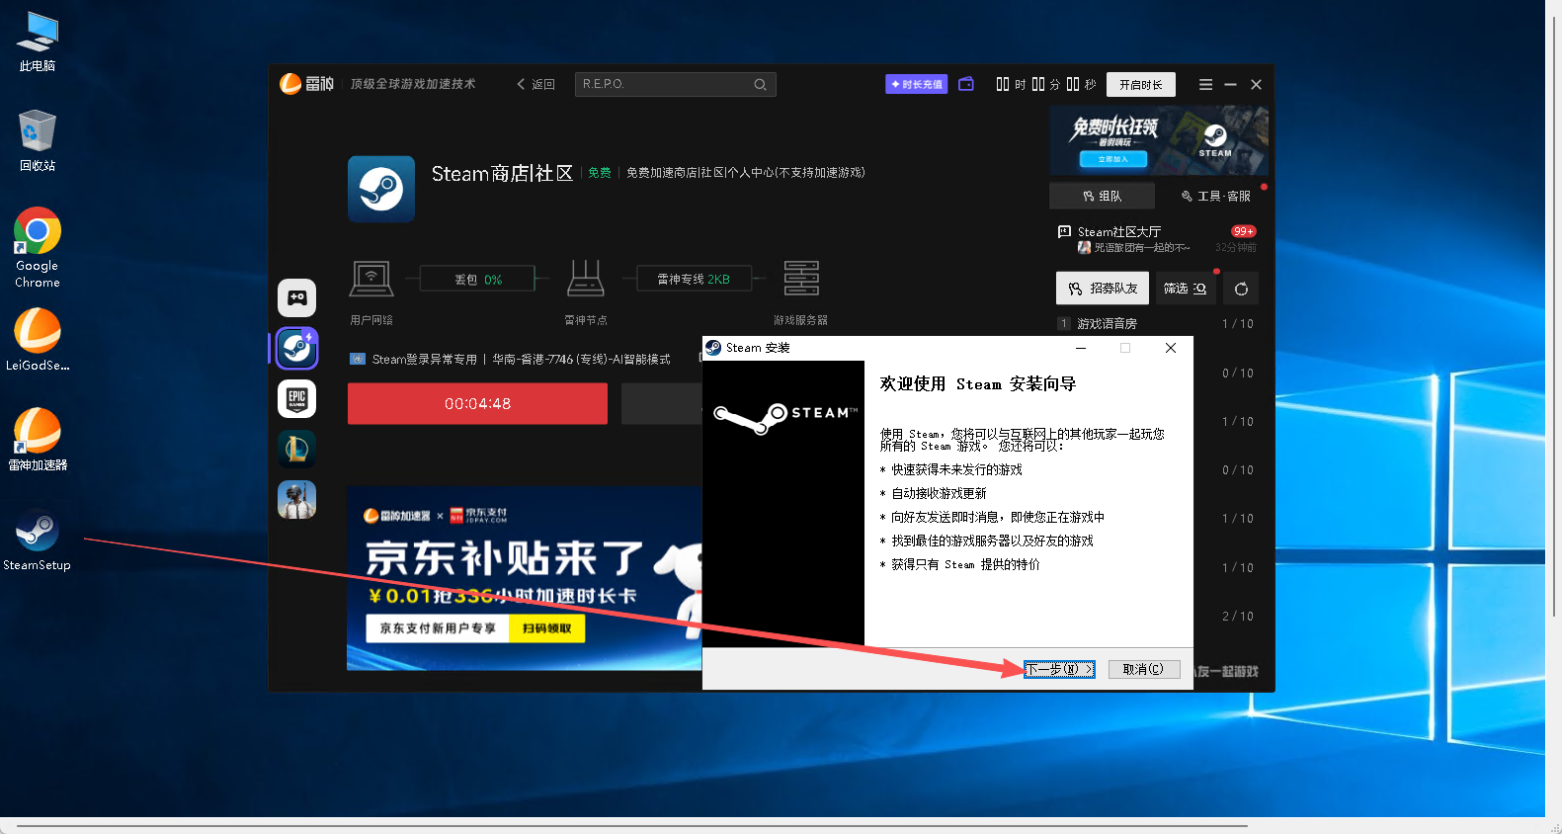Open the 游戏语音房 room entry
The image size is (1562, 834).
click(1107, 324)
